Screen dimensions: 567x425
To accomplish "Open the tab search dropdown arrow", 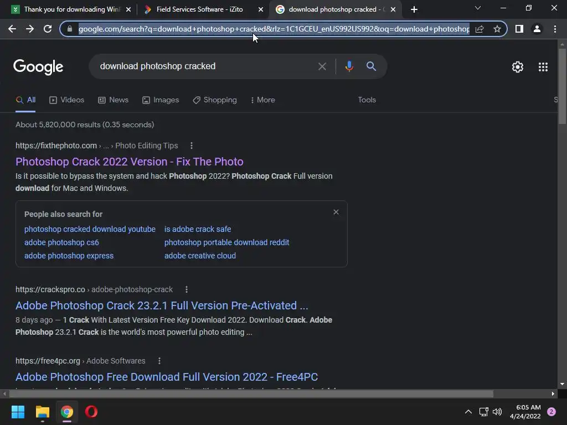I will click(x=478, y=8).
